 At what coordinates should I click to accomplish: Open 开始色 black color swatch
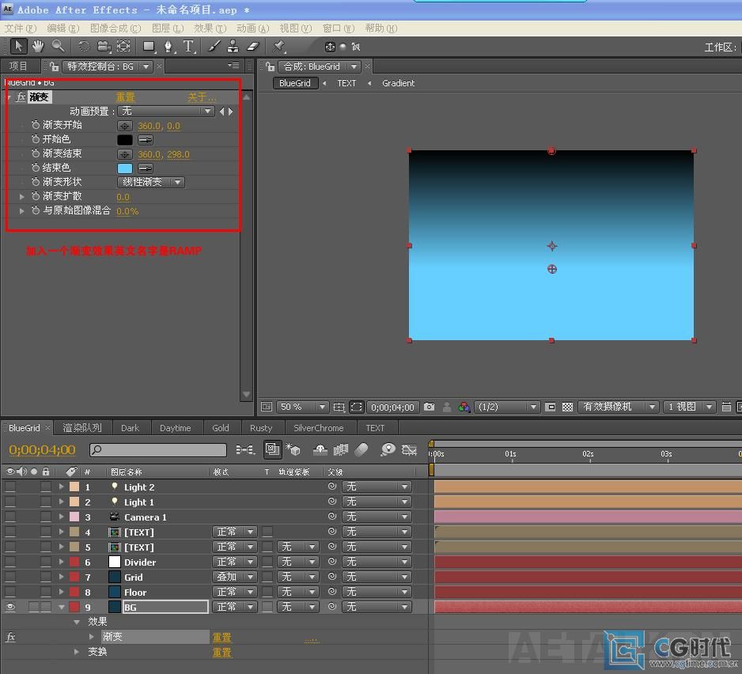tap(125, 140)
